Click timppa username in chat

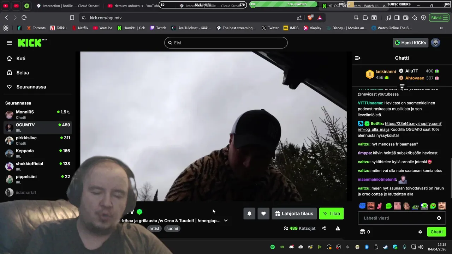click(364, 153)
